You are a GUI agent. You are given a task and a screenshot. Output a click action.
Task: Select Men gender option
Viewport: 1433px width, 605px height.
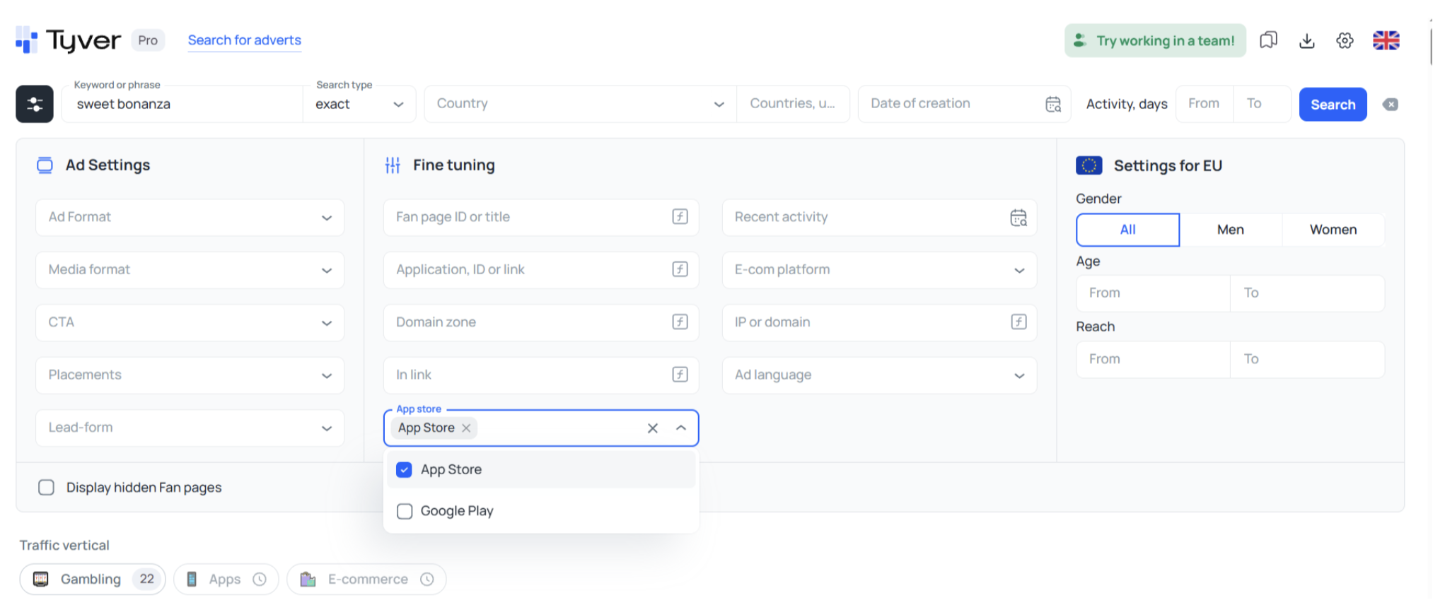tap(1231, 230)
